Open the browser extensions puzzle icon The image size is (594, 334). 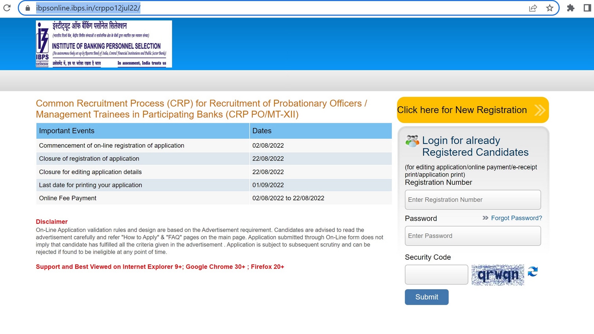(x=571, y=8)
